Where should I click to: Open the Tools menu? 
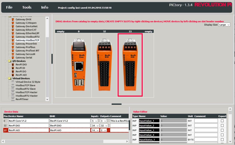[x=27, y=7]
